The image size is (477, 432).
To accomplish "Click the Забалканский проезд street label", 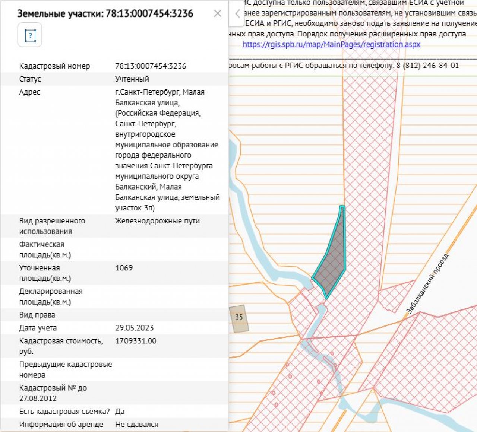I will 428,283.
